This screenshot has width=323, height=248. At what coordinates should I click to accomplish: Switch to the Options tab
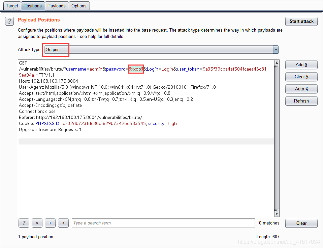79,6
